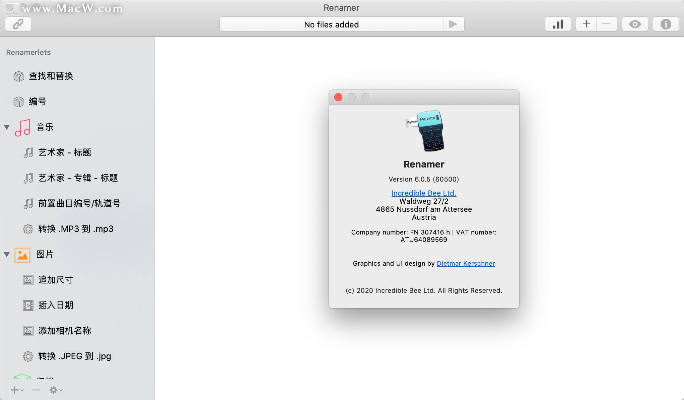Image resolution: width=684 pixels, height=400 pixels.
Task: Select the 插入日期 renamerlet
Action: (56, 305)
